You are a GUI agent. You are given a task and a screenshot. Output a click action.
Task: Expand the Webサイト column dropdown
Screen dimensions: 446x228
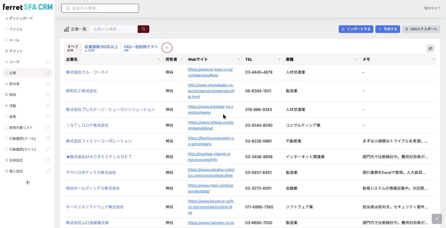click(239, 59)
